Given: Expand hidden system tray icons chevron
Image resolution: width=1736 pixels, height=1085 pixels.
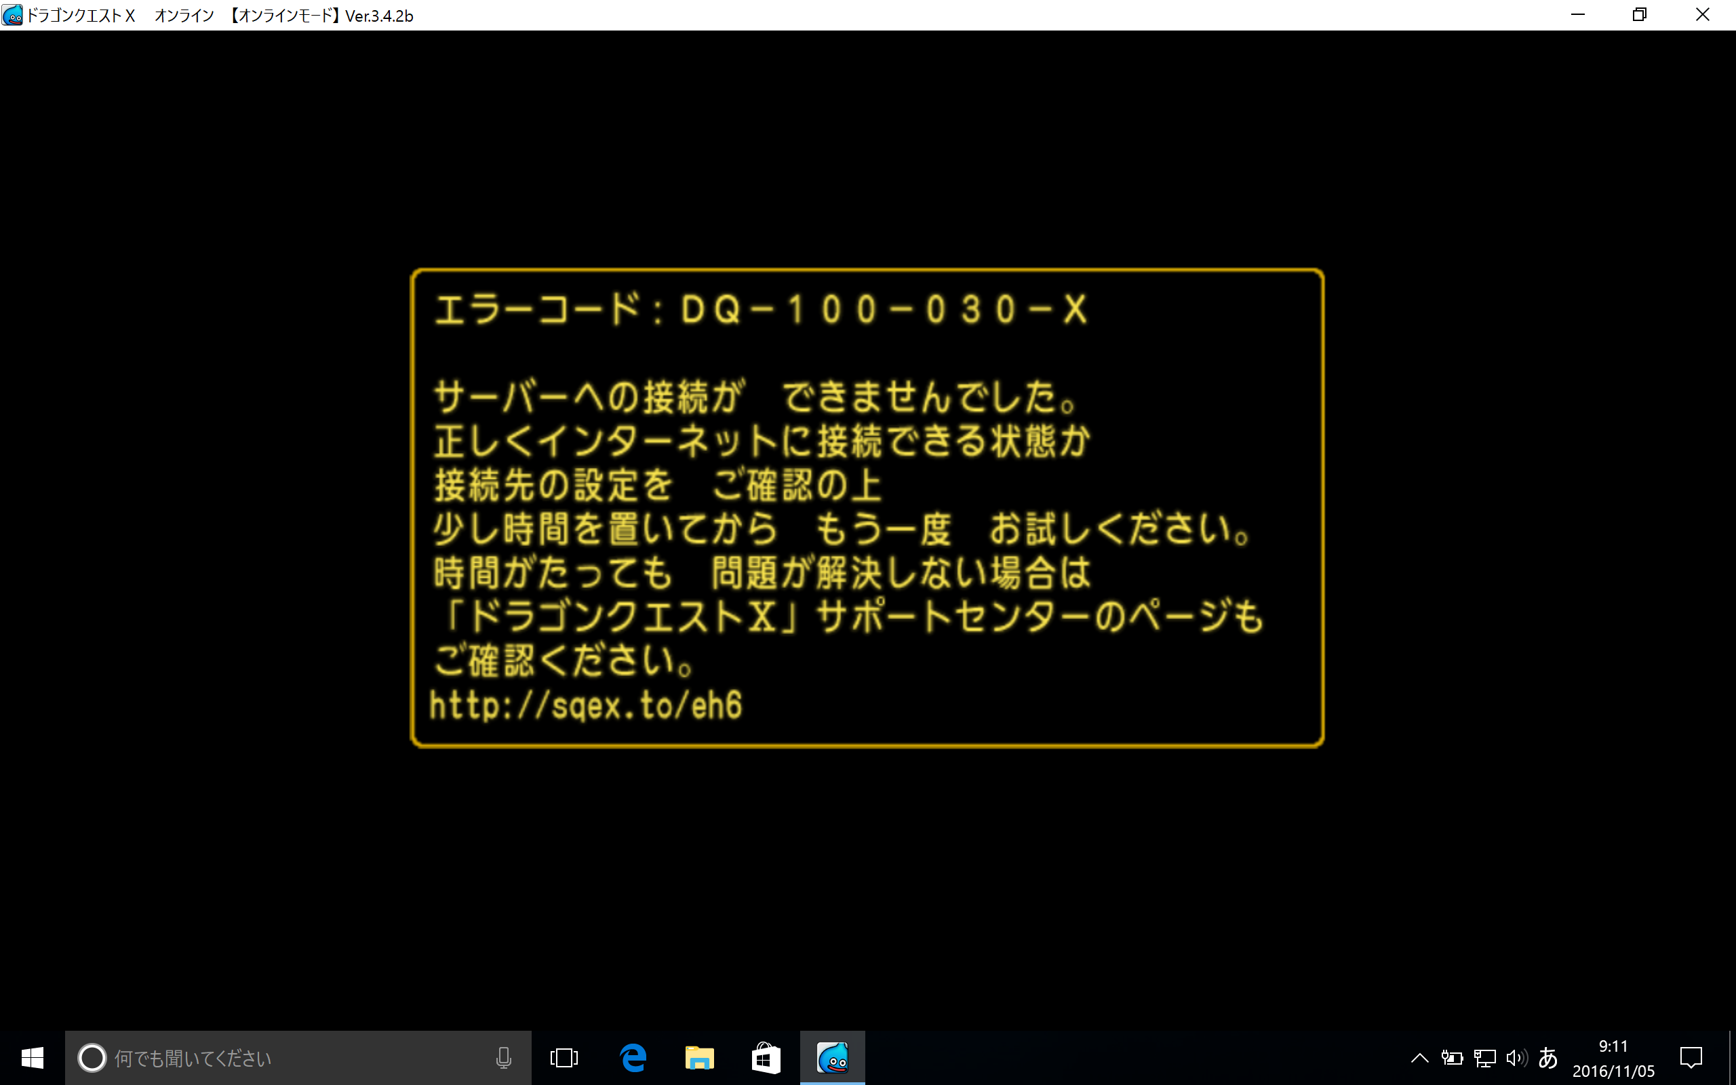Looking at the screenshot, I should pos(1419,1058).
